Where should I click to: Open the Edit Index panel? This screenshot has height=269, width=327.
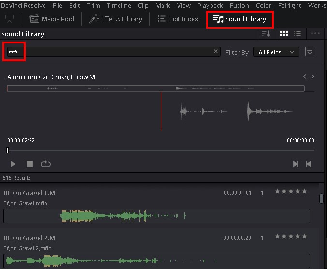coord(178,19)
